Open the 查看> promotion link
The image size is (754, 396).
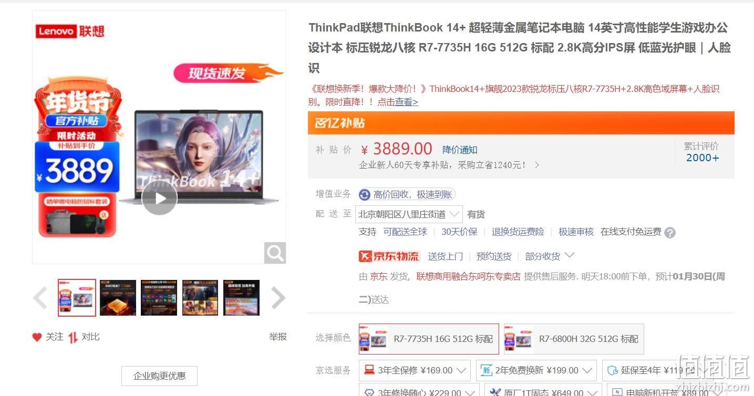point(407,102)
